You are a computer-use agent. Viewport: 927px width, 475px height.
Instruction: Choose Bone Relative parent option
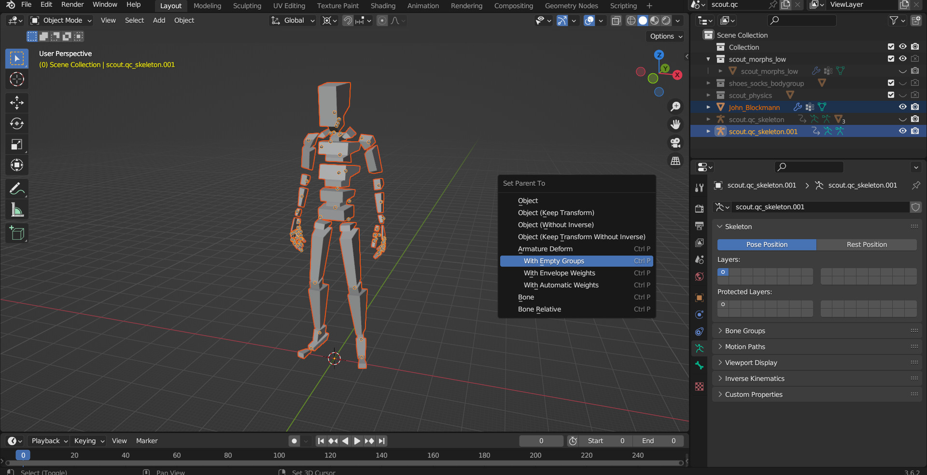[x=576, y=309]
